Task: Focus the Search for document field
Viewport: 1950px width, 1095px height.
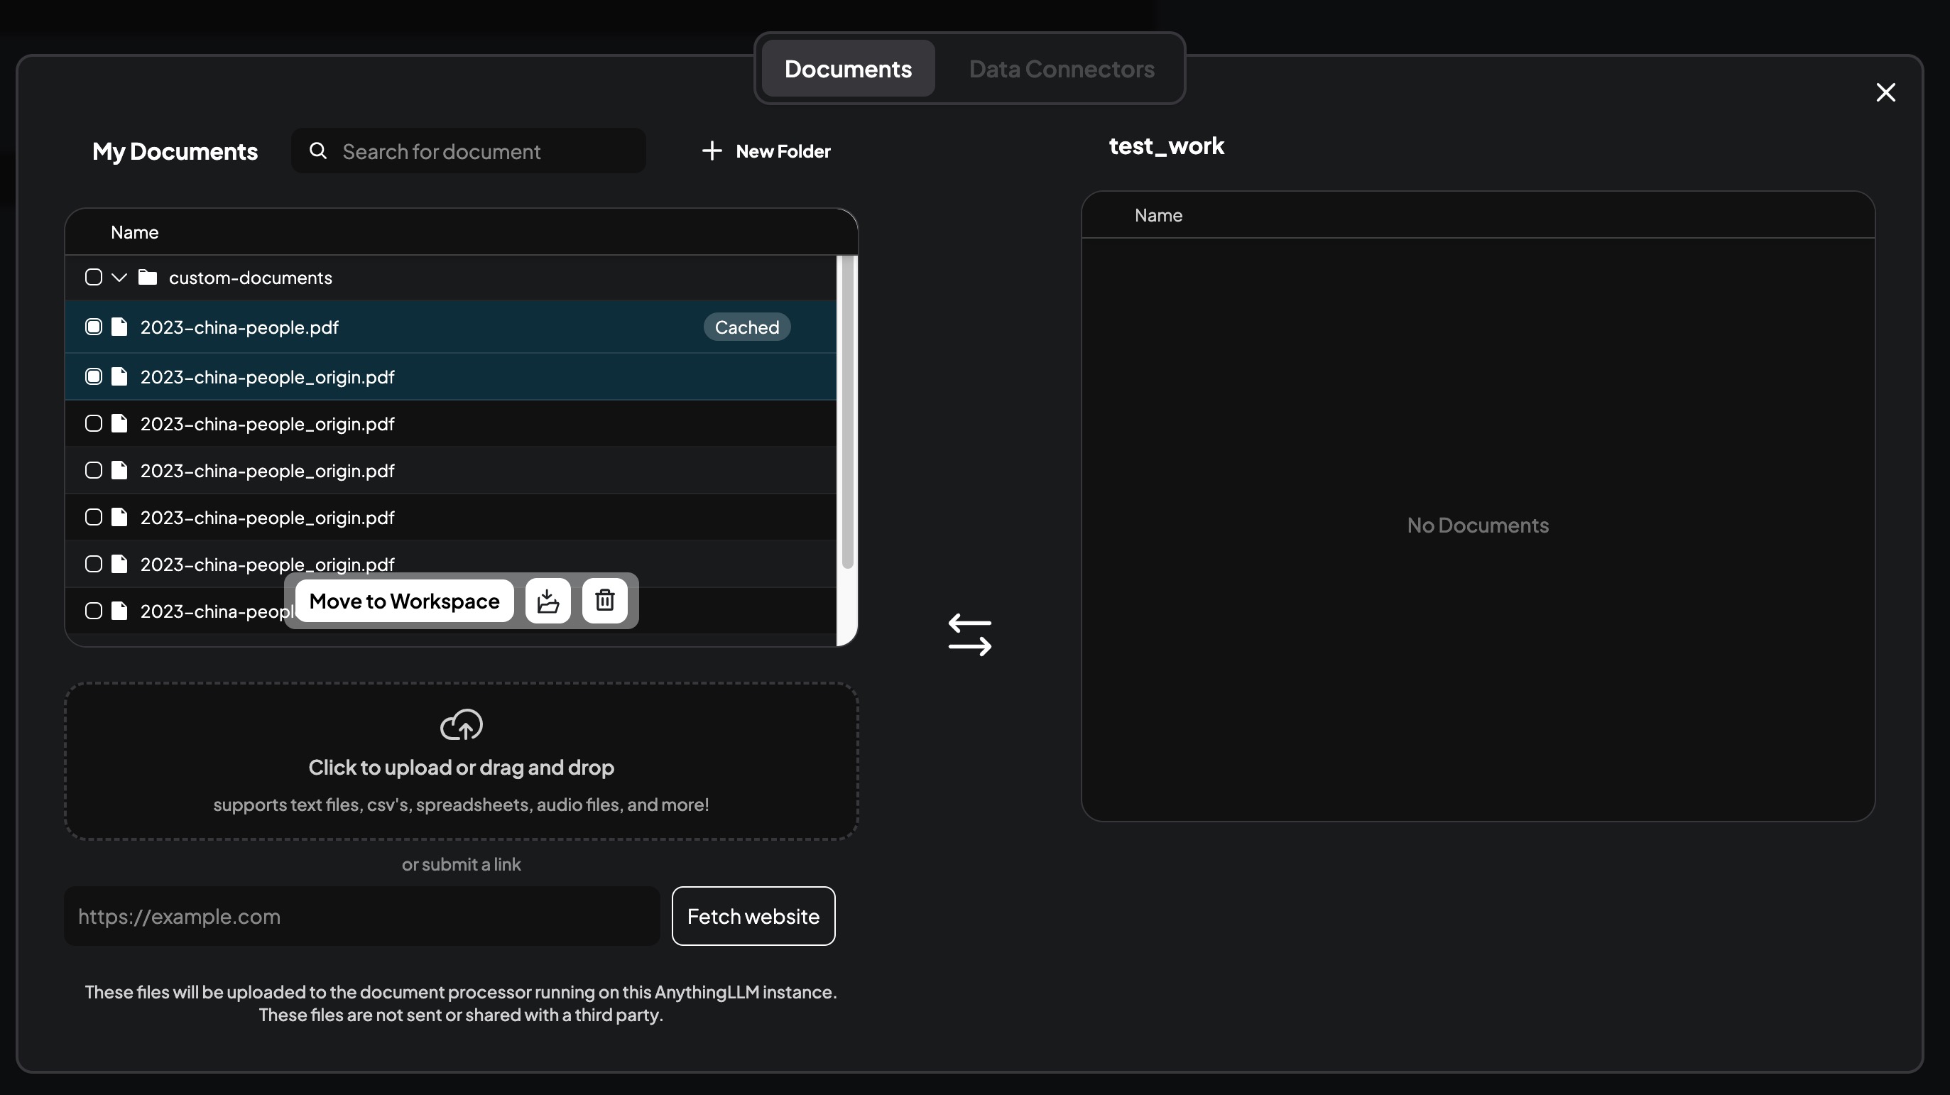Action: pos(484,151)
